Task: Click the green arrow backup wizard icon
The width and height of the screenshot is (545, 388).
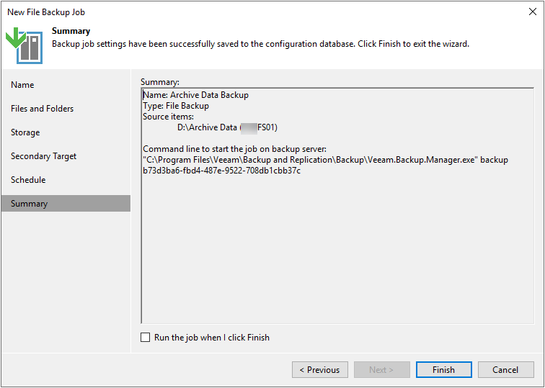Action: coord(24,45)
